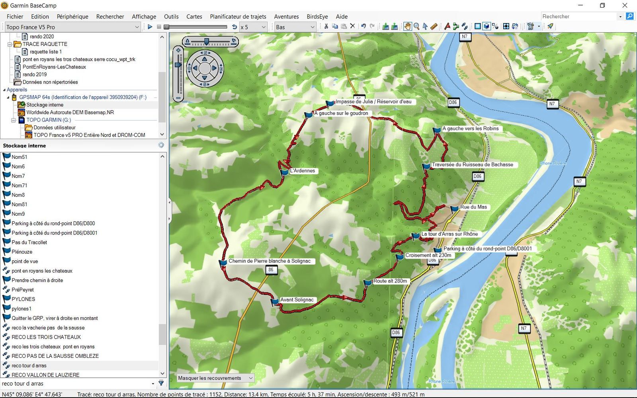Switch to 2D map view
This screenshot has width=637, height=398.
(x=477, y=27)
